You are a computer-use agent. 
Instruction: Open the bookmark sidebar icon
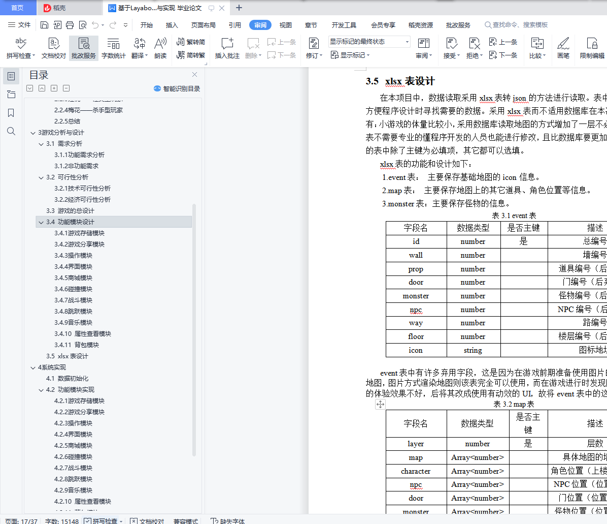click(x=11, y=113)
